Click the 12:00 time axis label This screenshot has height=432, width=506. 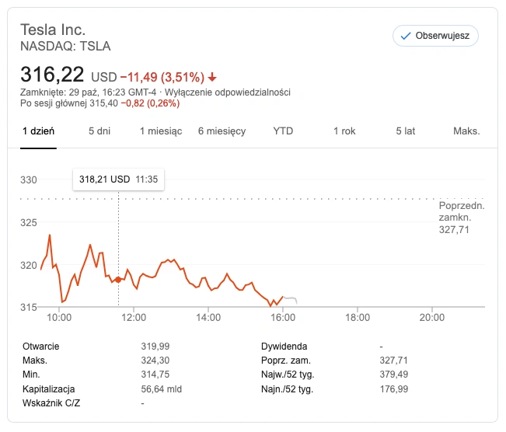point(134,318)
